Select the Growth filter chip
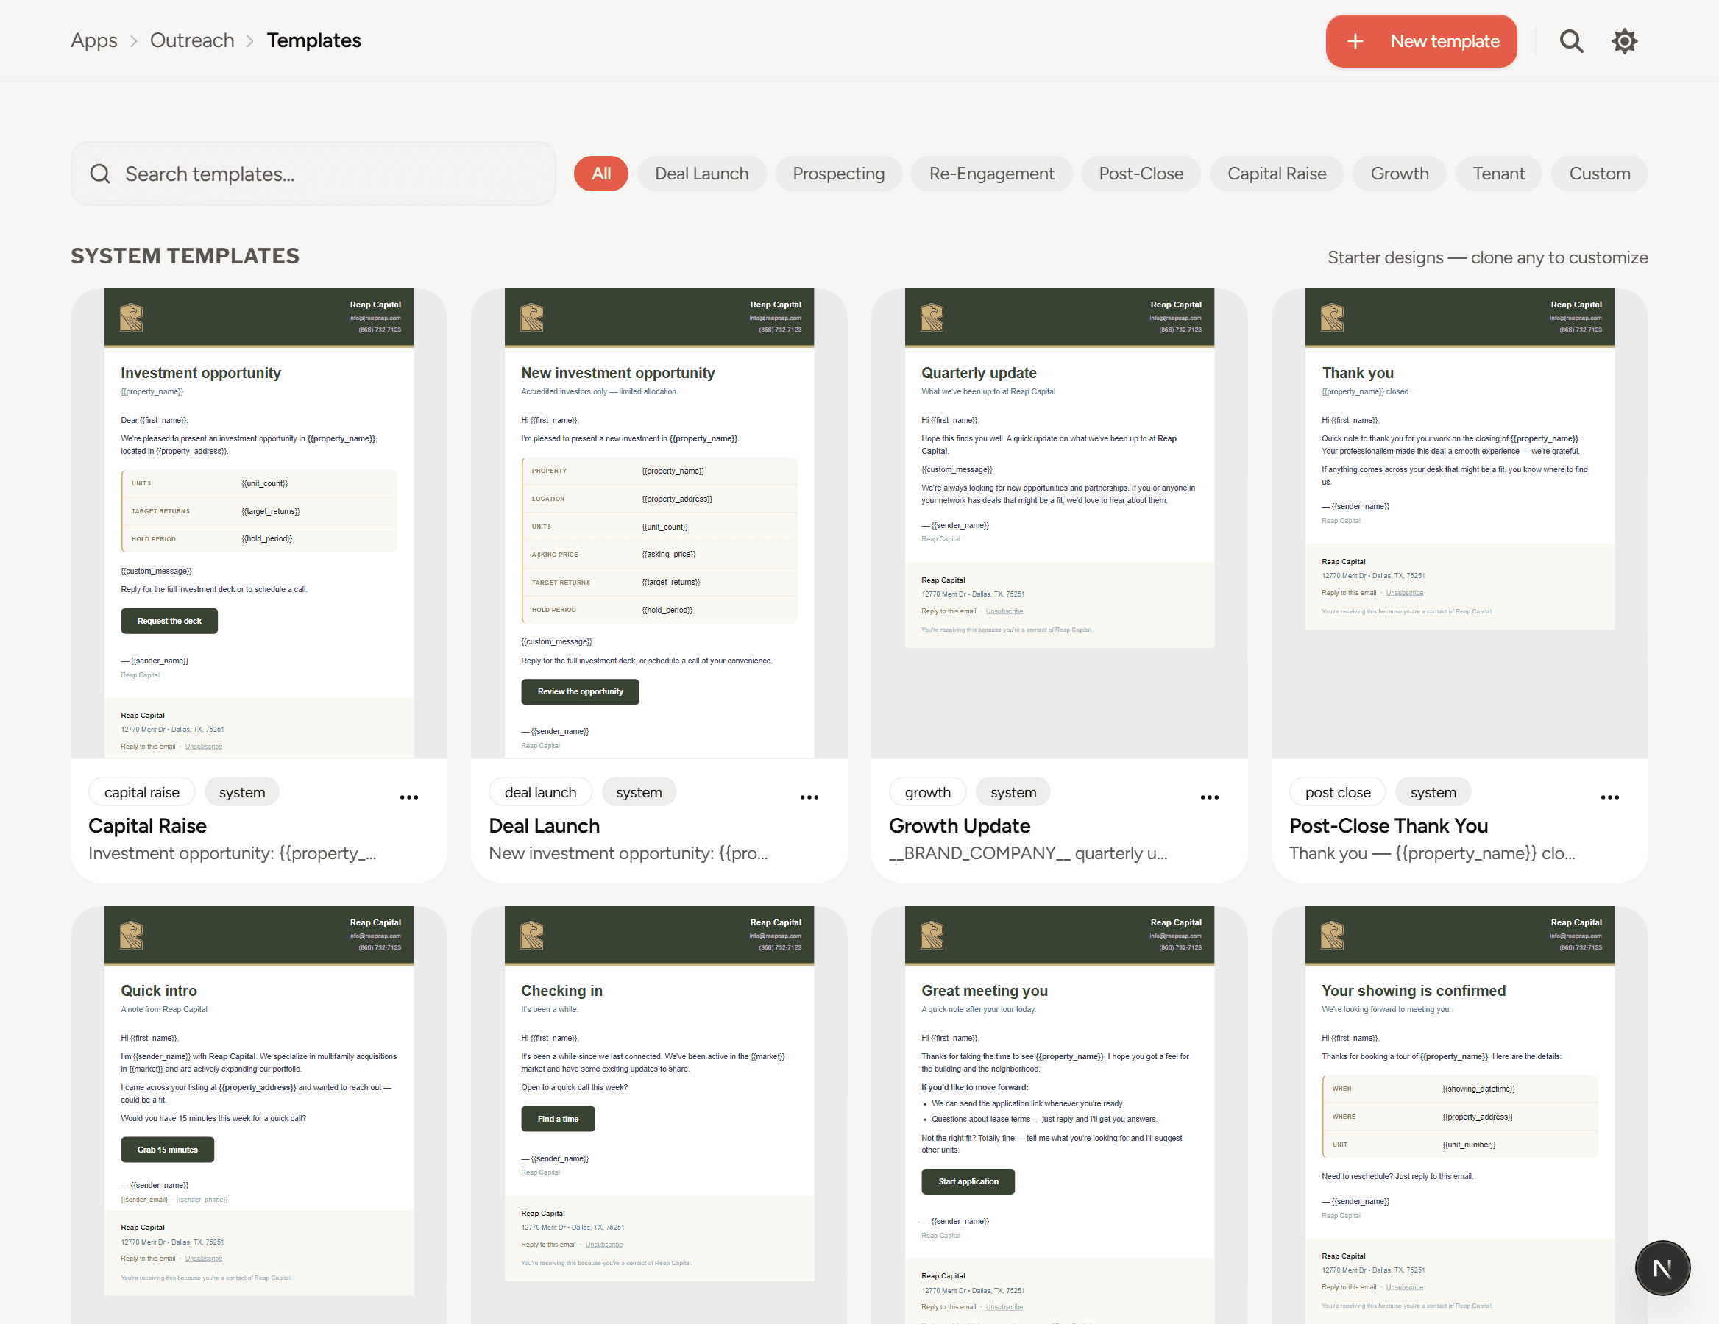This screenshot has height=1324, width=1719. pos(1400,174)
